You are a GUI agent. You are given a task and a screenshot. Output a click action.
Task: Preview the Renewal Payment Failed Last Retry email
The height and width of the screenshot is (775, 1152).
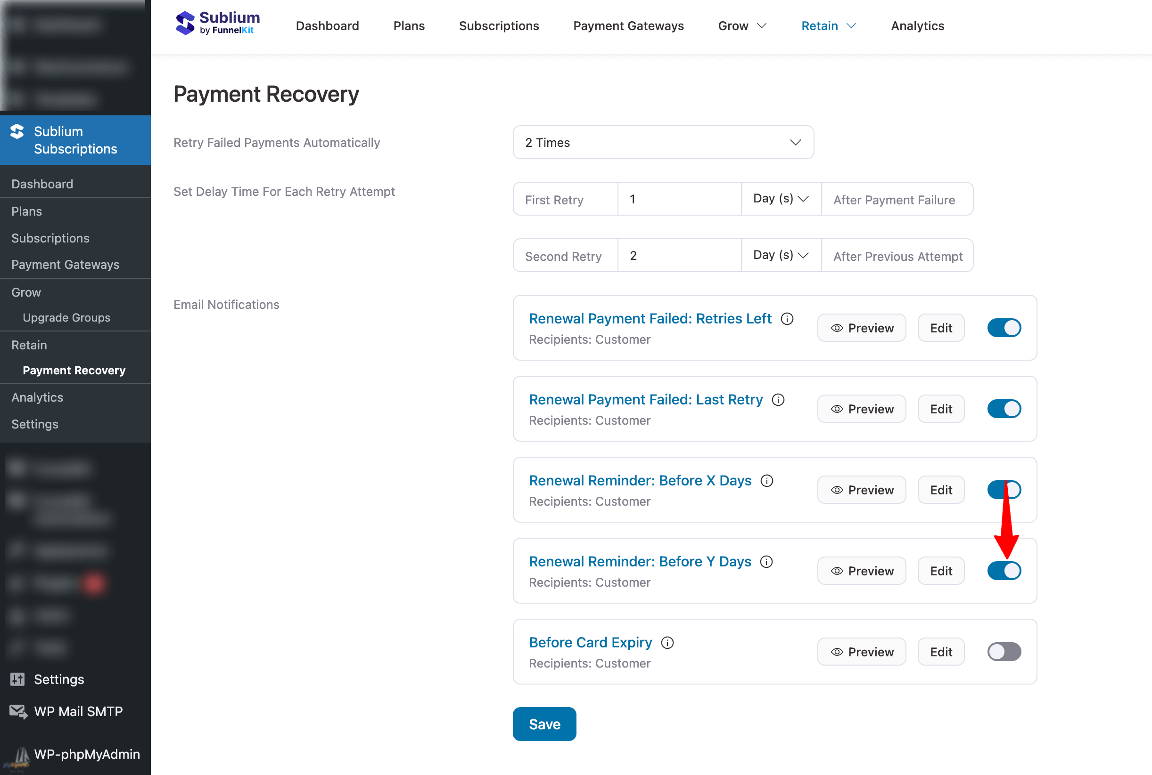tap(861, 409)
